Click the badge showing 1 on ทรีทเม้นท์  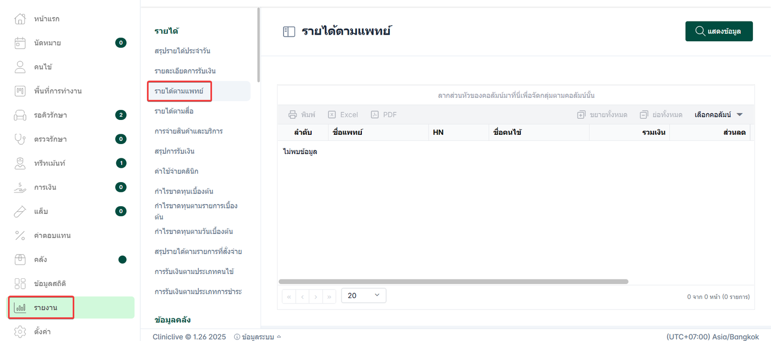tap(121, 163)
